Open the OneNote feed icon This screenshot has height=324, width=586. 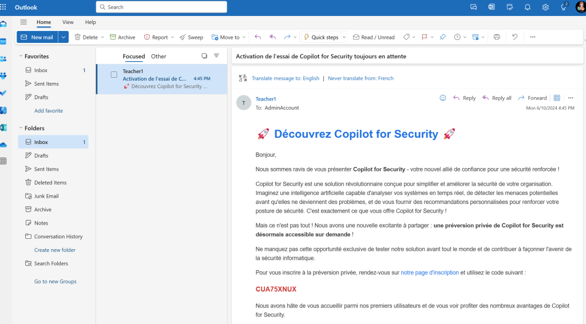pos(492,7)
